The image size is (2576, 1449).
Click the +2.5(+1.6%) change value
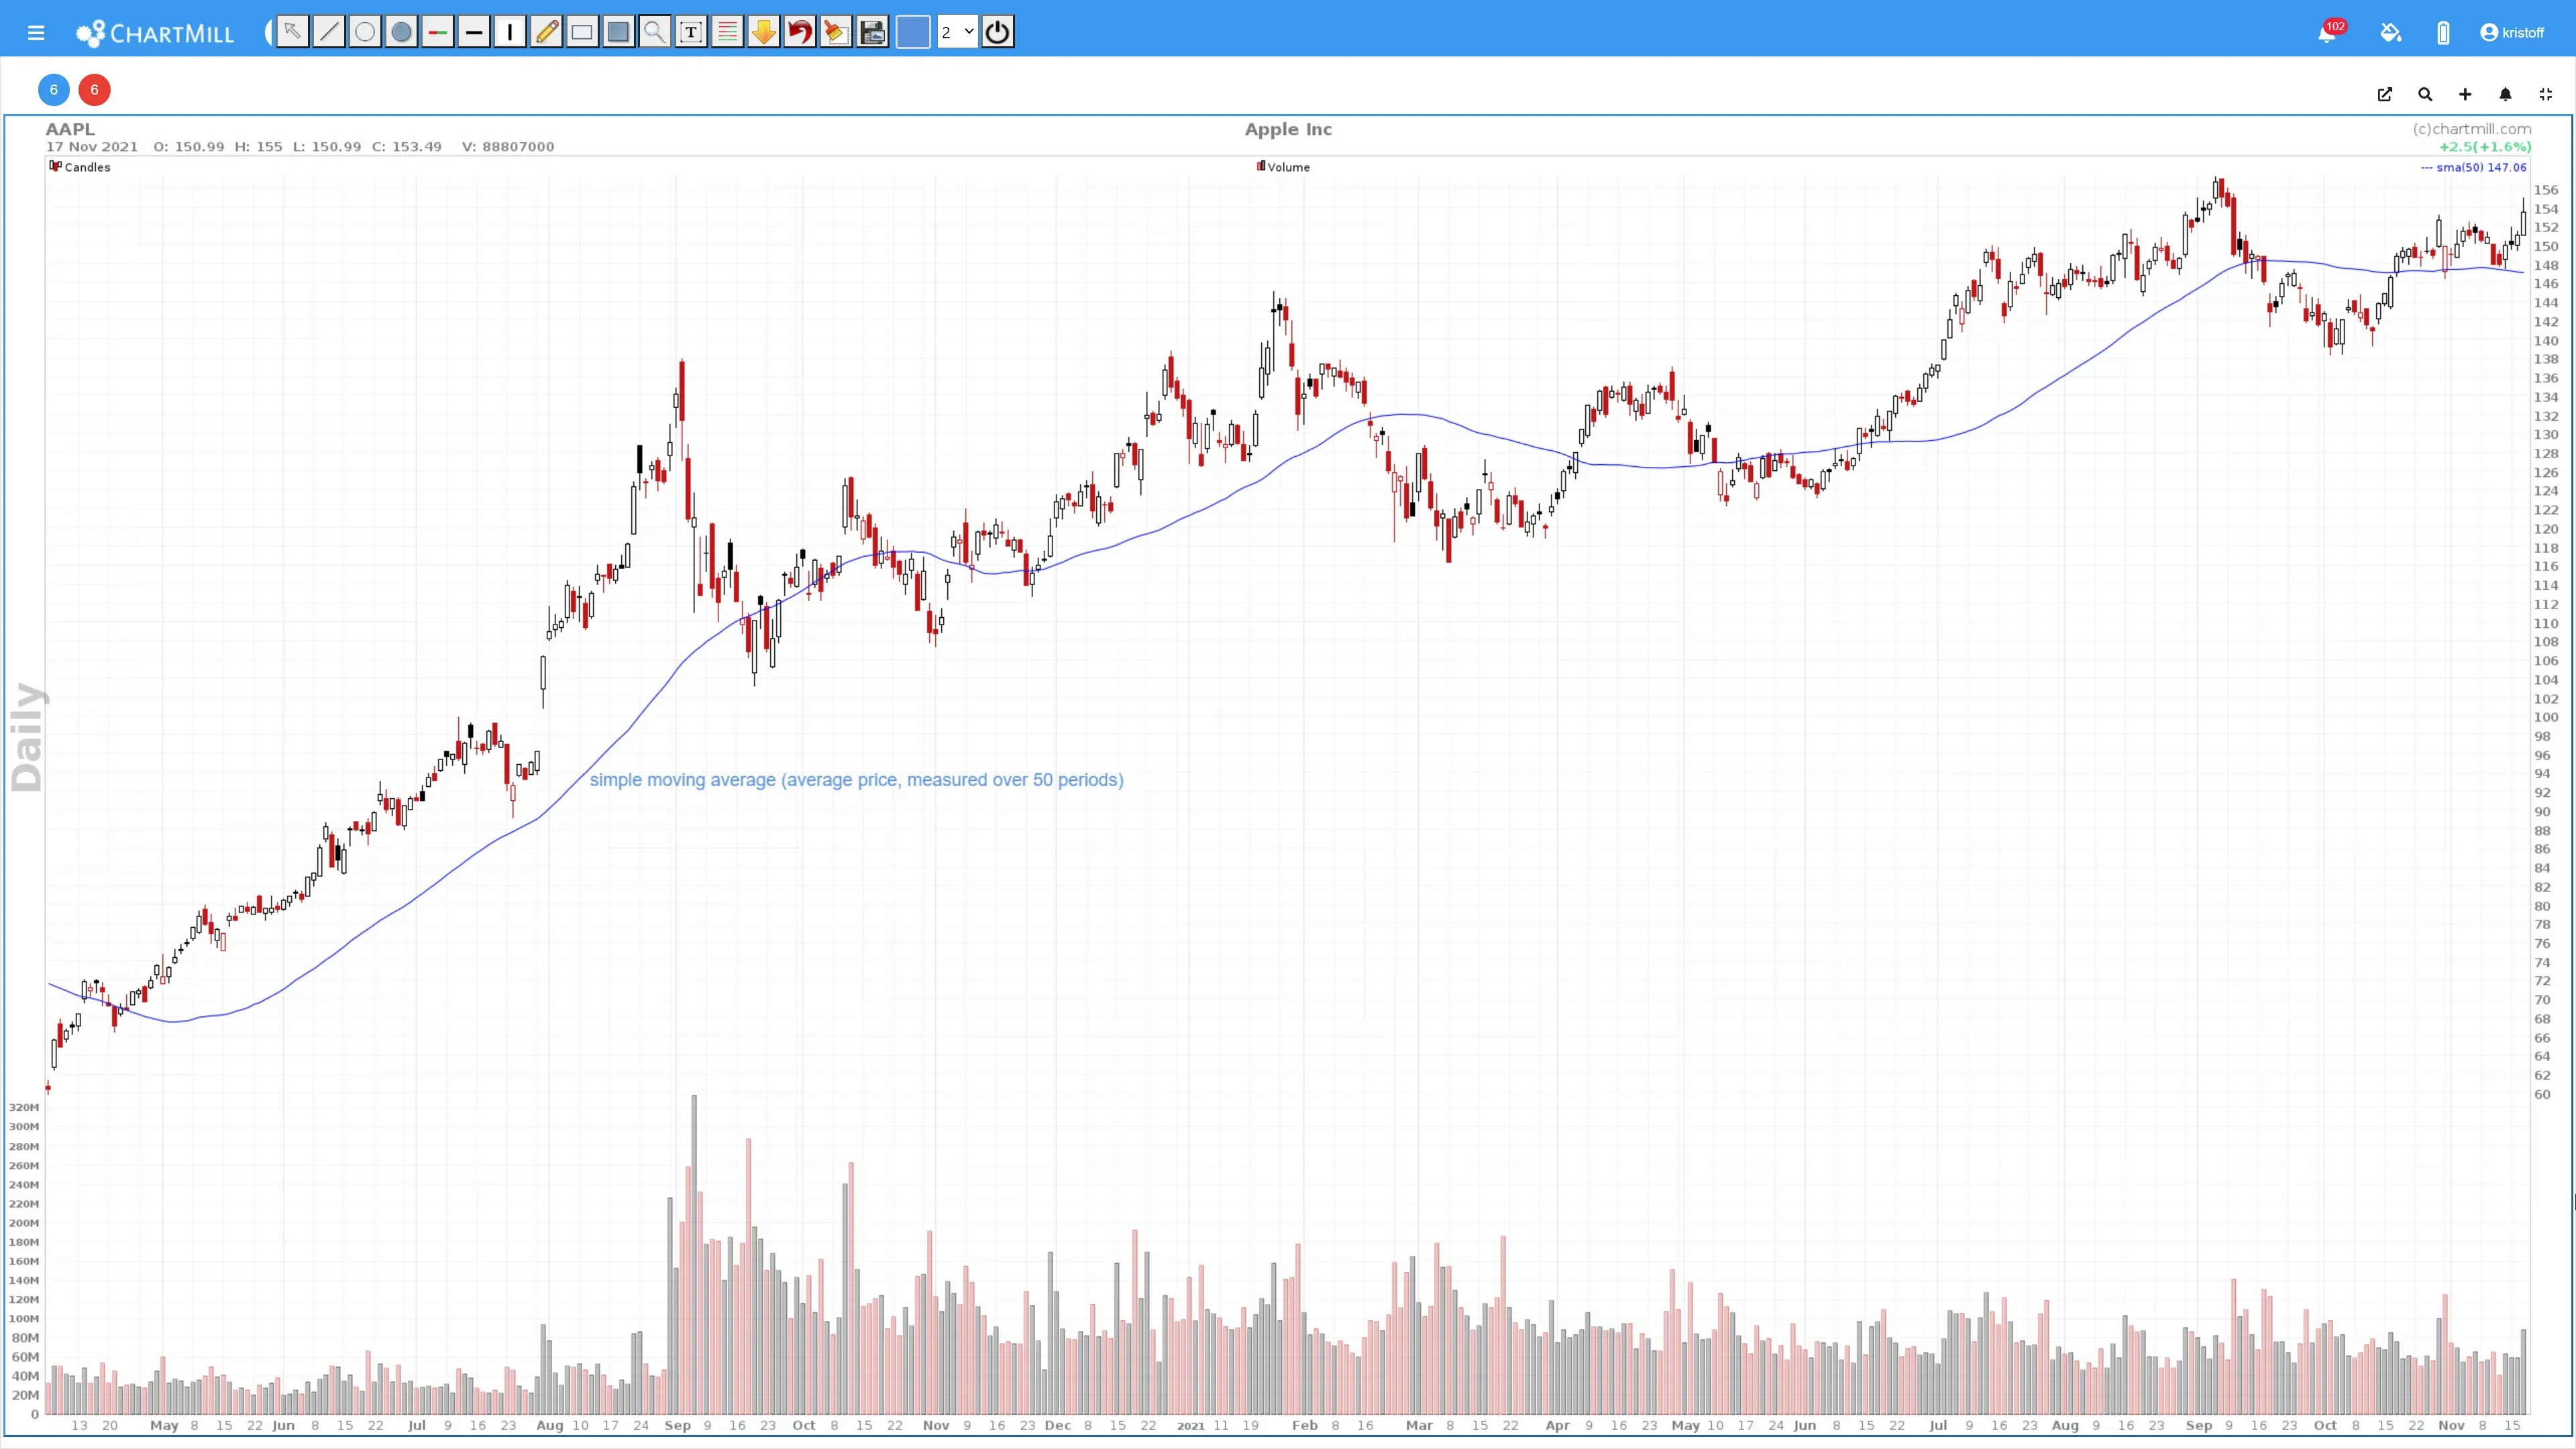coord(2485,147)
